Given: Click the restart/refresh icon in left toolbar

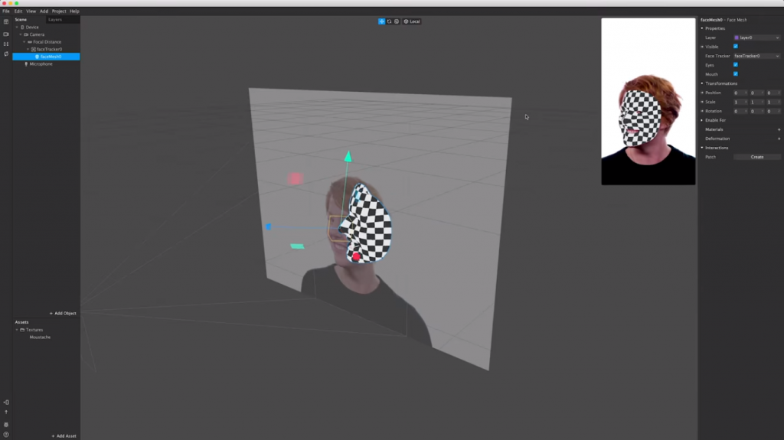Looking at the screenshot, I should (6, 54).
